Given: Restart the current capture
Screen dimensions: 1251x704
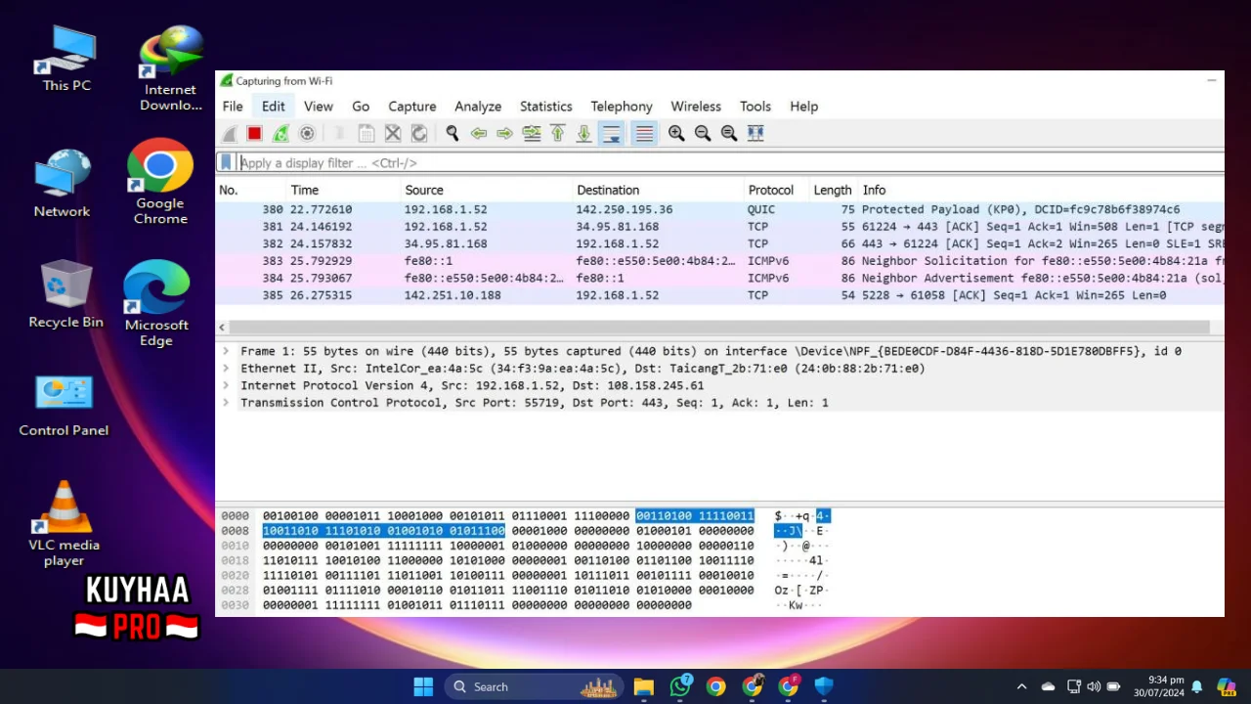Looking at the screenshot, I should pos(280,134).
